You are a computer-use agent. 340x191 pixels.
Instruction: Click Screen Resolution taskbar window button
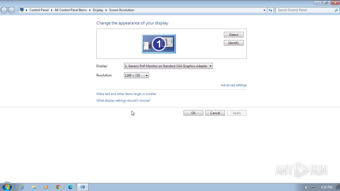pos(83,187)
